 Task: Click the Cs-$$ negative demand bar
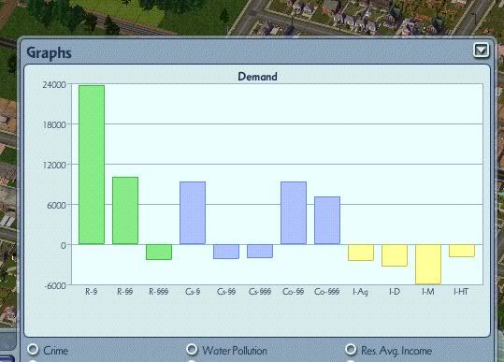point(226,252)
